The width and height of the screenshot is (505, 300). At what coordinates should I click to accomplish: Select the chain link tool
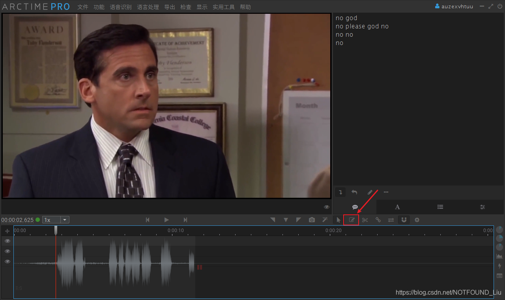[x=378, y=220]
